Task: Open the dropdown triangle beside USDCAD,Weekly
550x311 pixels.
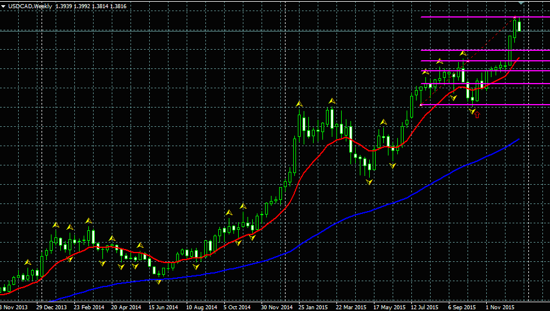Action: pos(4,6)
